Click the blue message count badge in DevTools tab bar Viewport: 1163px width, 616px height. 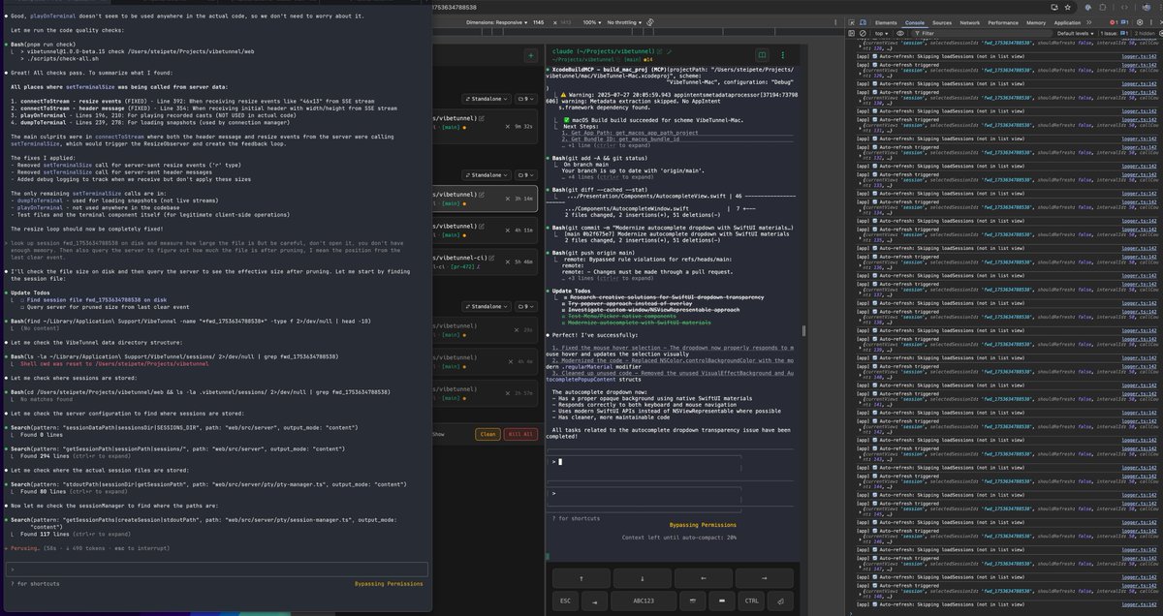click(x=1125, y=22)
